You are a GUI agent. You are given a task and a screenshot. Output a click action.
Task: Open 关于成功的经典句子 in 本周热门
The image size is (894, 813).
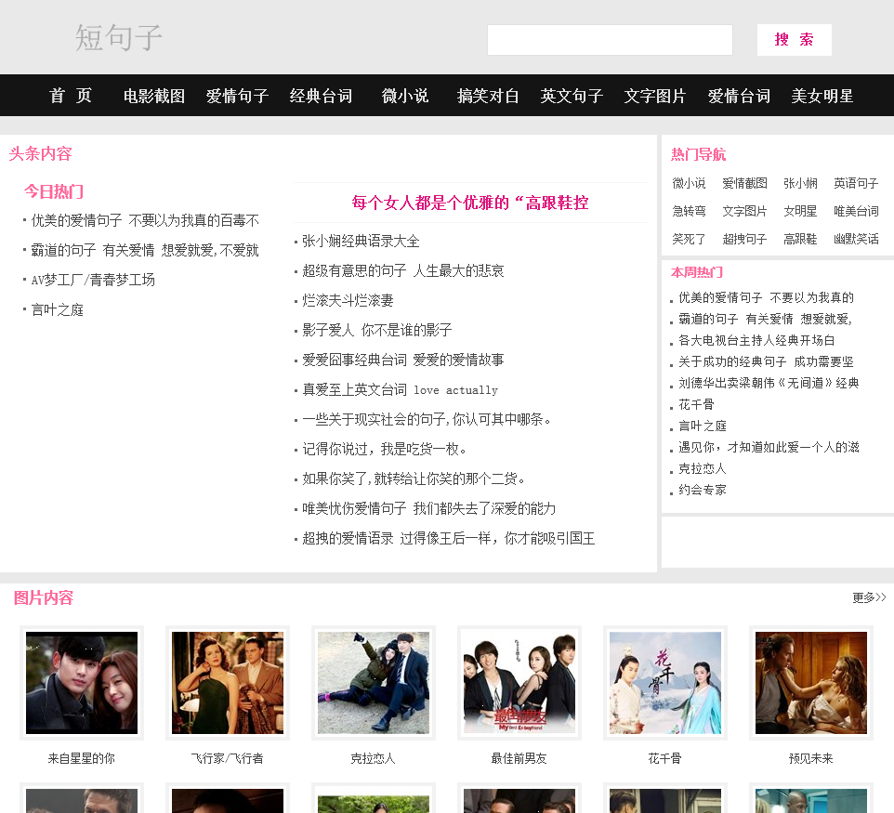[766, 361]
